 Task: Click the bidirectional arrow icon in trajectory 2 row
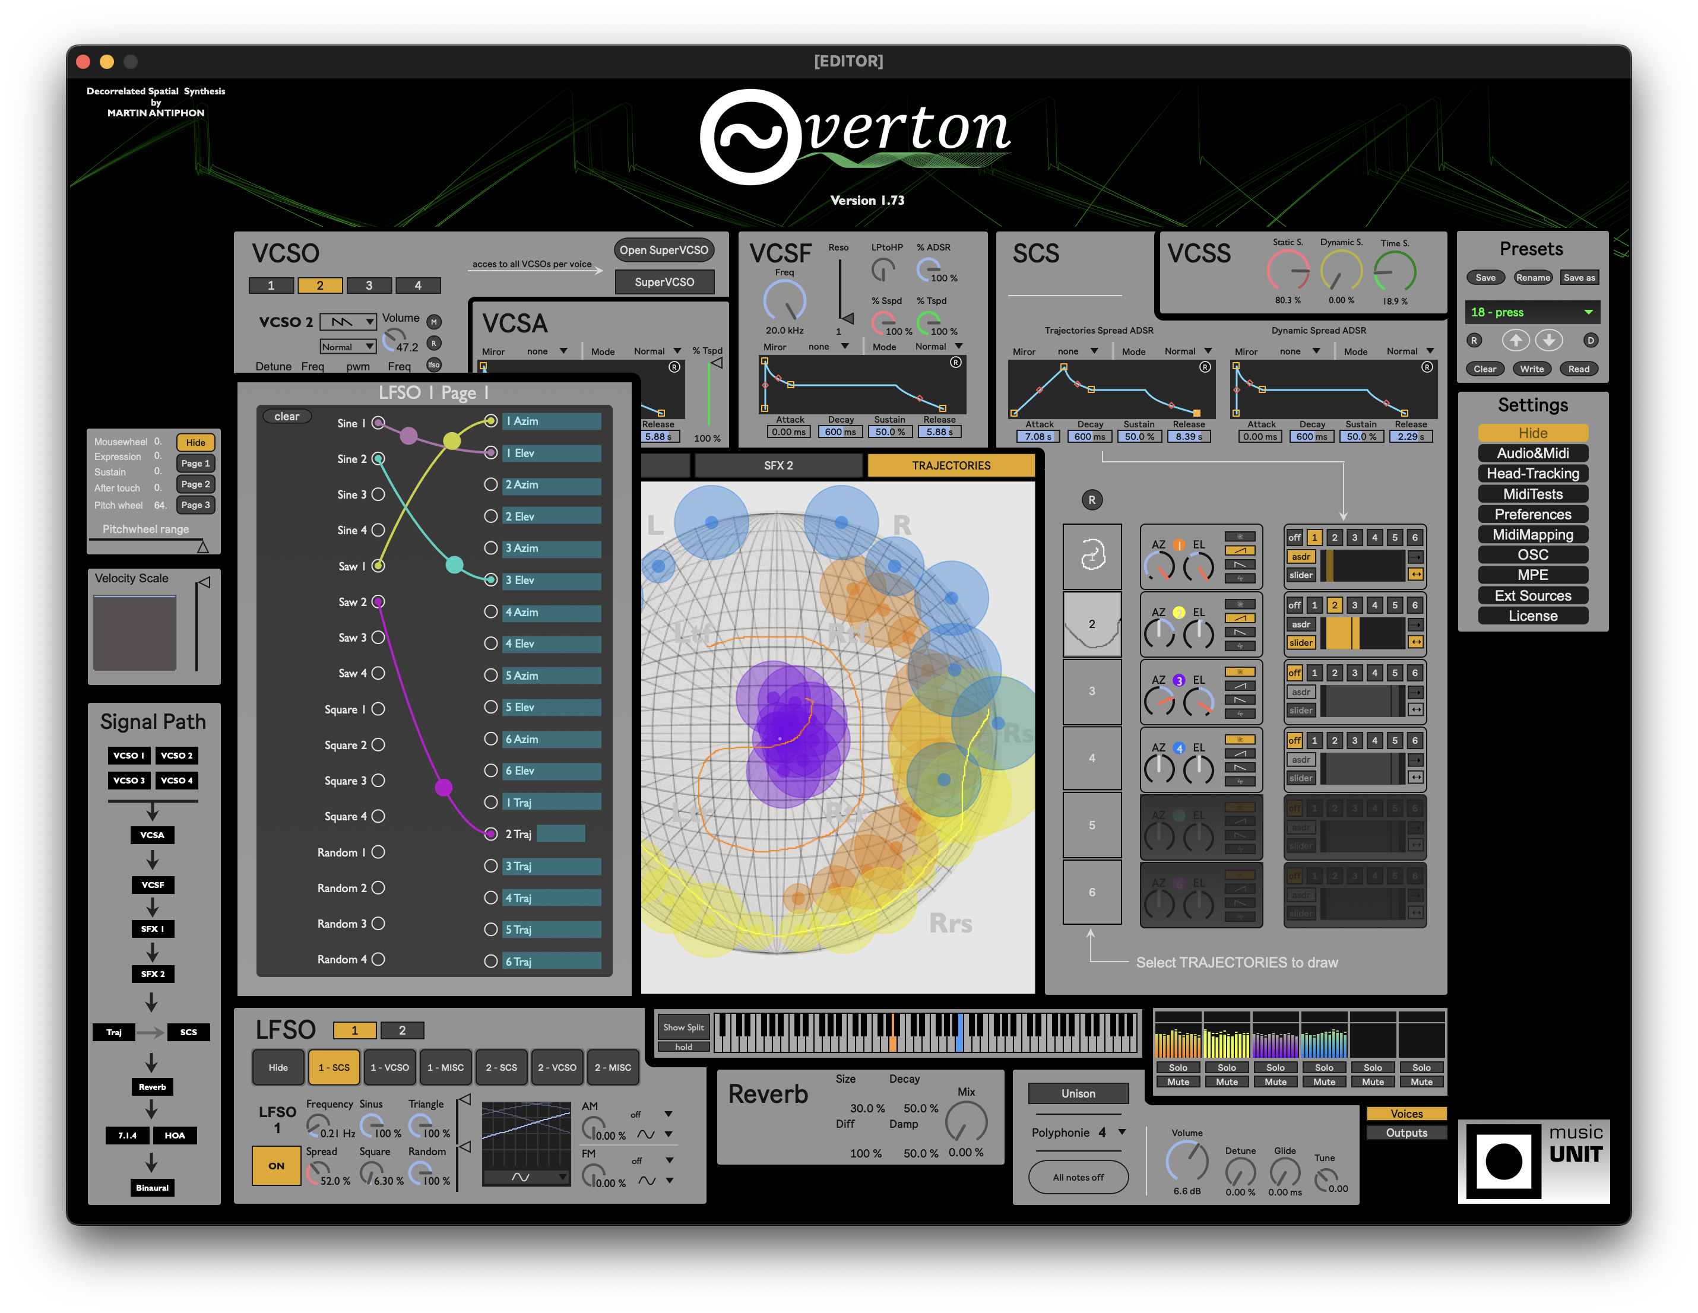1416,642
